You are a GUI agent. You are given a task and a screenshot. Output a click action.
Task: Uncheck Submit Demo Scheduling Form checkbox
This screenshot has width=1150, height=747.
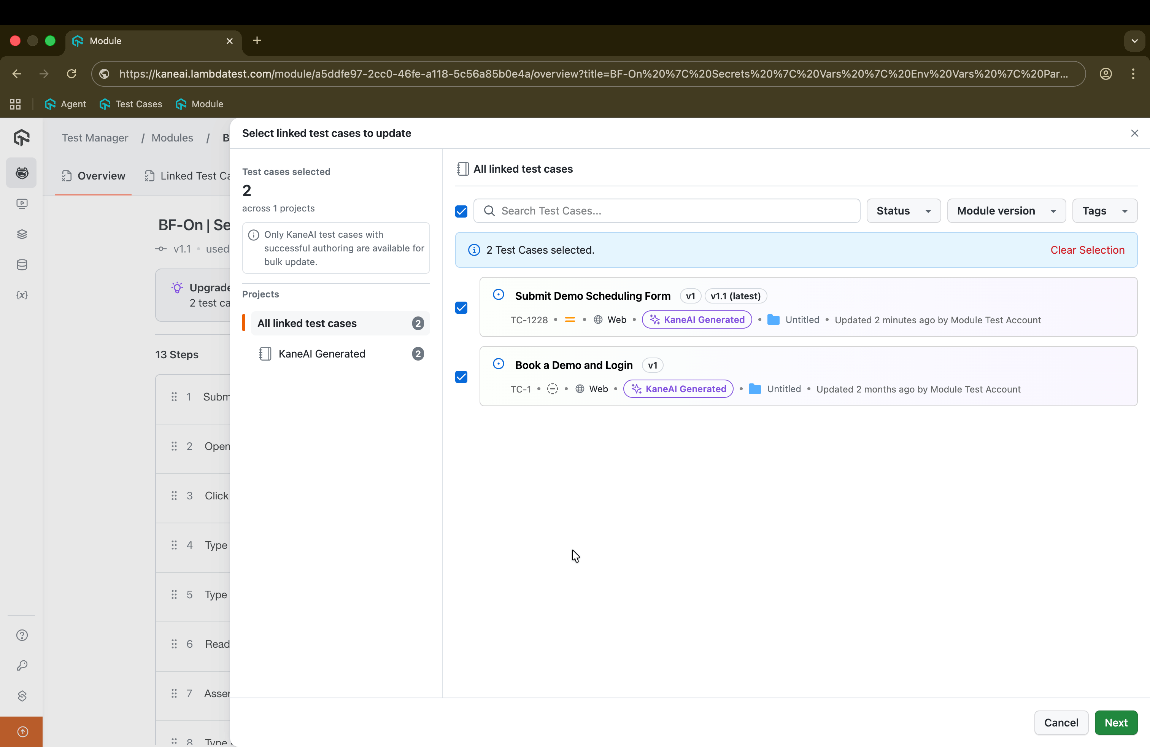pyautogui.click(x=461, y=308)
